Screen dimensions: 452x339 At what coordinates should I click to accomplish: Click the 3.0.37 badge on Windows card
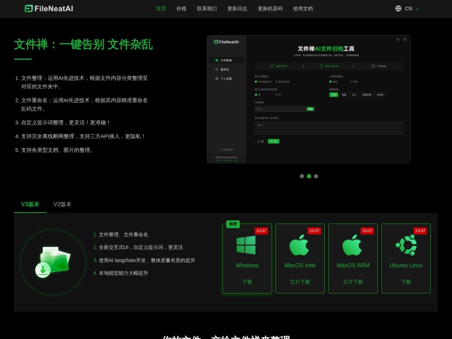(x=261, y=231)
